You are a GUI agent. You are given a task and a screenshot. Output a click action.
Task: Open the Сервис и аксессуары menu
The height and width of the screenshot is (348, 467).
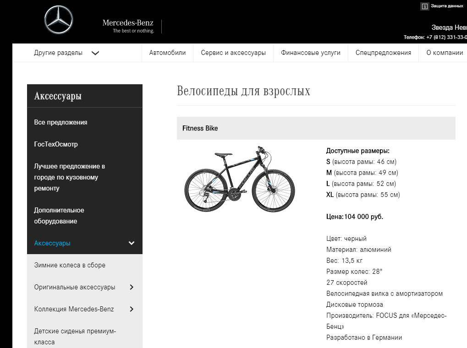pos(233,53)
